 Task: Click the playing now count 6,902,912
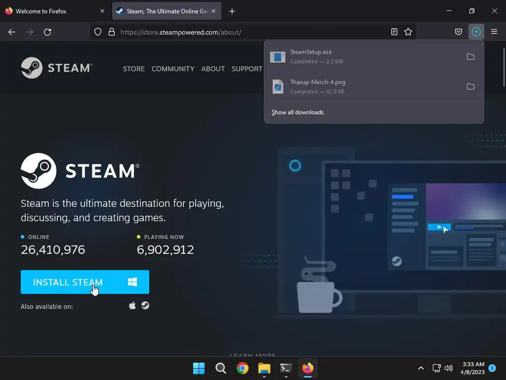click(x=165, y=250)
